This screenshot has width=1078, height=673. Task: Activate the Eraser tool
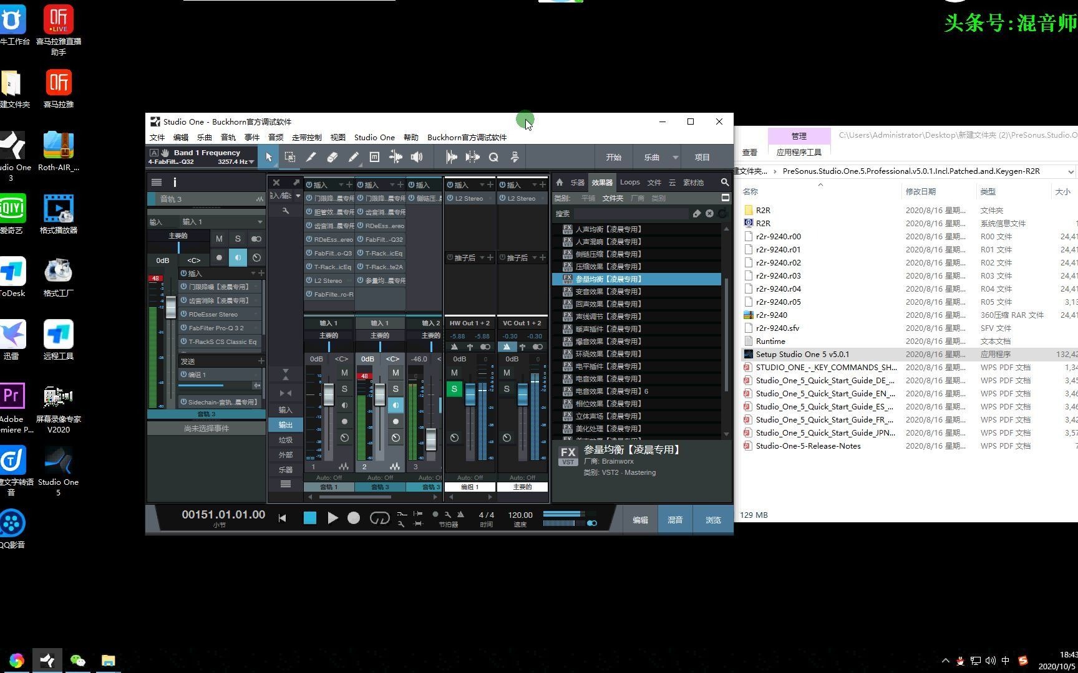(x=333, y=157)
